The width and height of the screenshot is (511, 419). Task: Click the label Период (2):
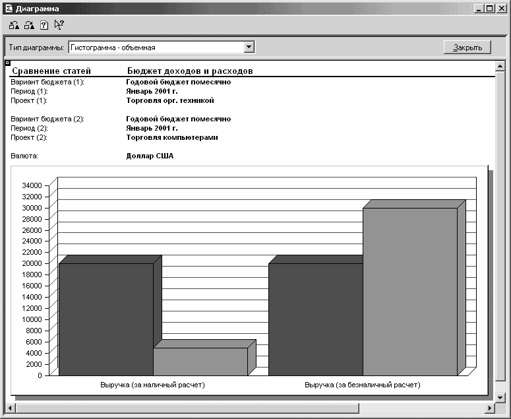[x=29, y=128]
